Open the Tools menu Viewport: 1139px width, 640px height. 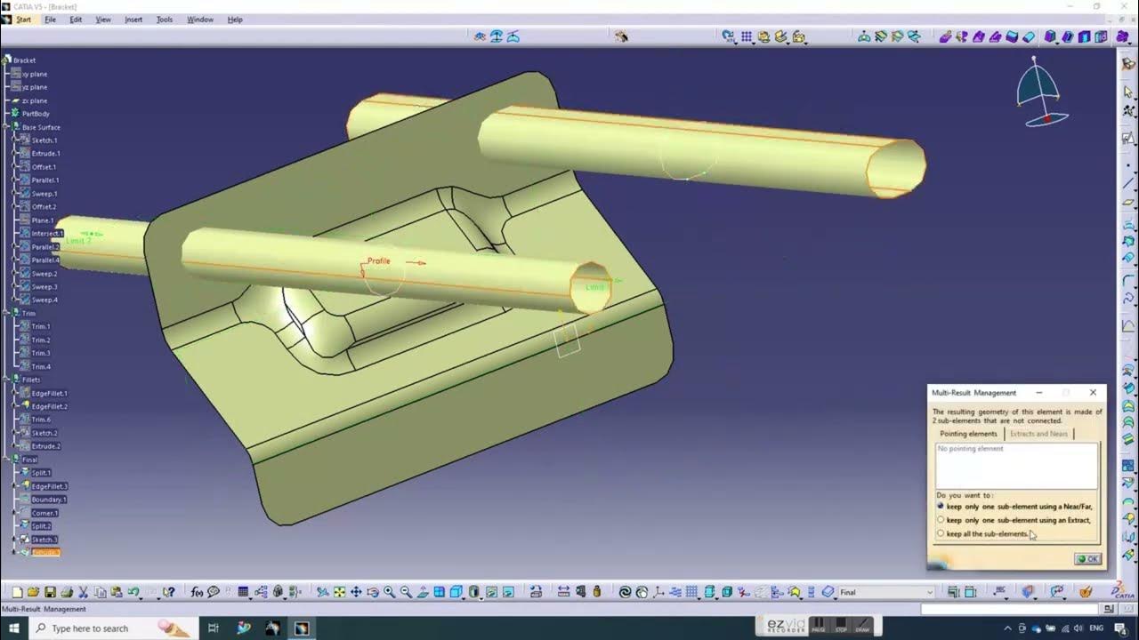coord(165,20)
